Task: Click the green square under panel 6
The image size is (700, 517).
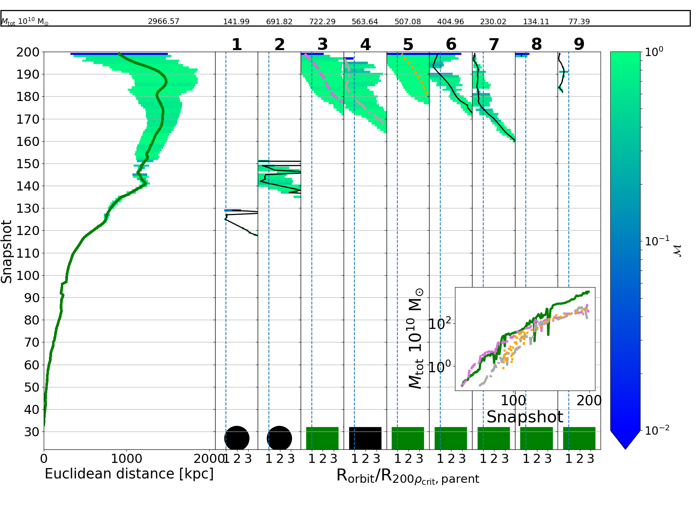Action: click(451, 438)
